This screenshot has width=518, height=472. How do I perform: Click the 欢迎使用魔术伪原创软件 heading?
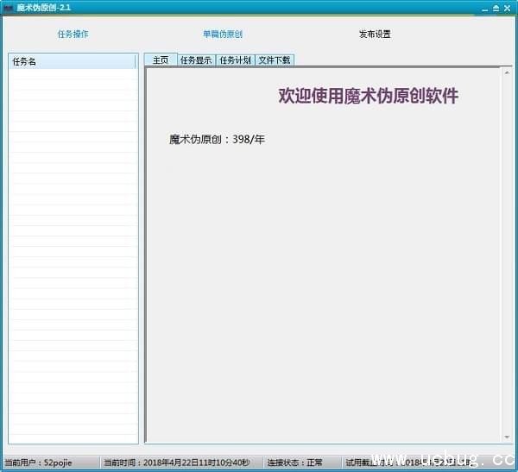point(368,96)
